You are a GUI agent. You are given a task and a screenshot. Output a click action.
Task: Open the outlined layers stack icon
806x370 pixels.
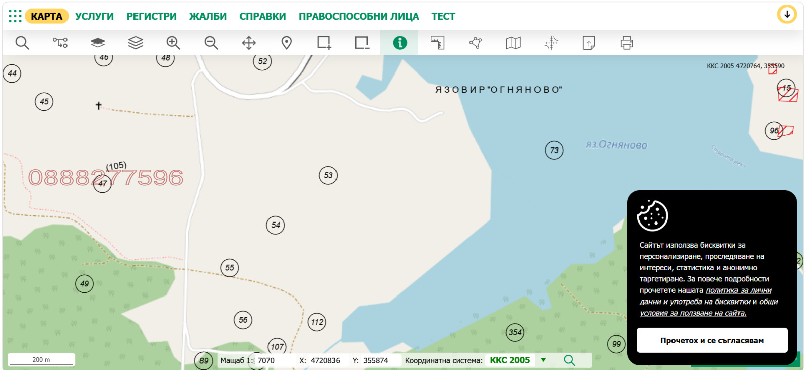click(136, 43)
